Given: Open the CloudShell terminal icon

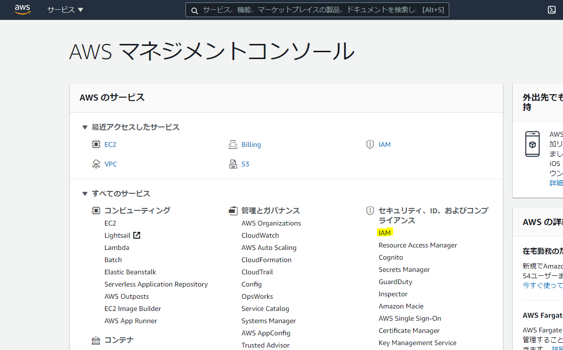Looking at the screenshot, I should [552, 10].
